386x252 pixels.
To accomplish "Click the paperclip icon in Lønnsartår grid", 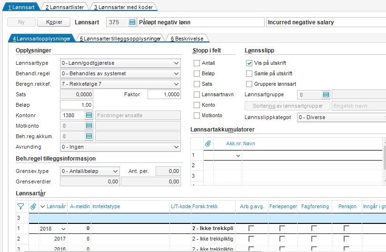I will coord(33,206).
